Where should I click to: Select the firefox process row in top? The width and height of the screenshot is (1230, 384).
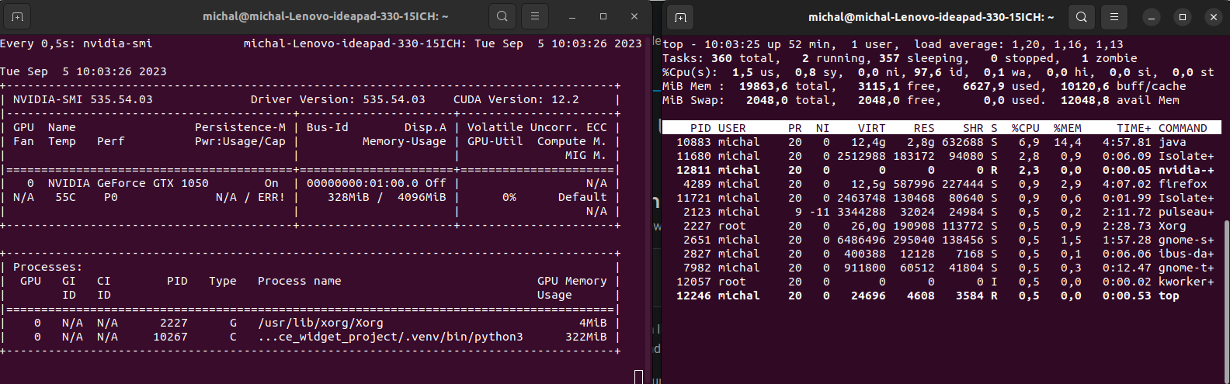tap(941, 184)
